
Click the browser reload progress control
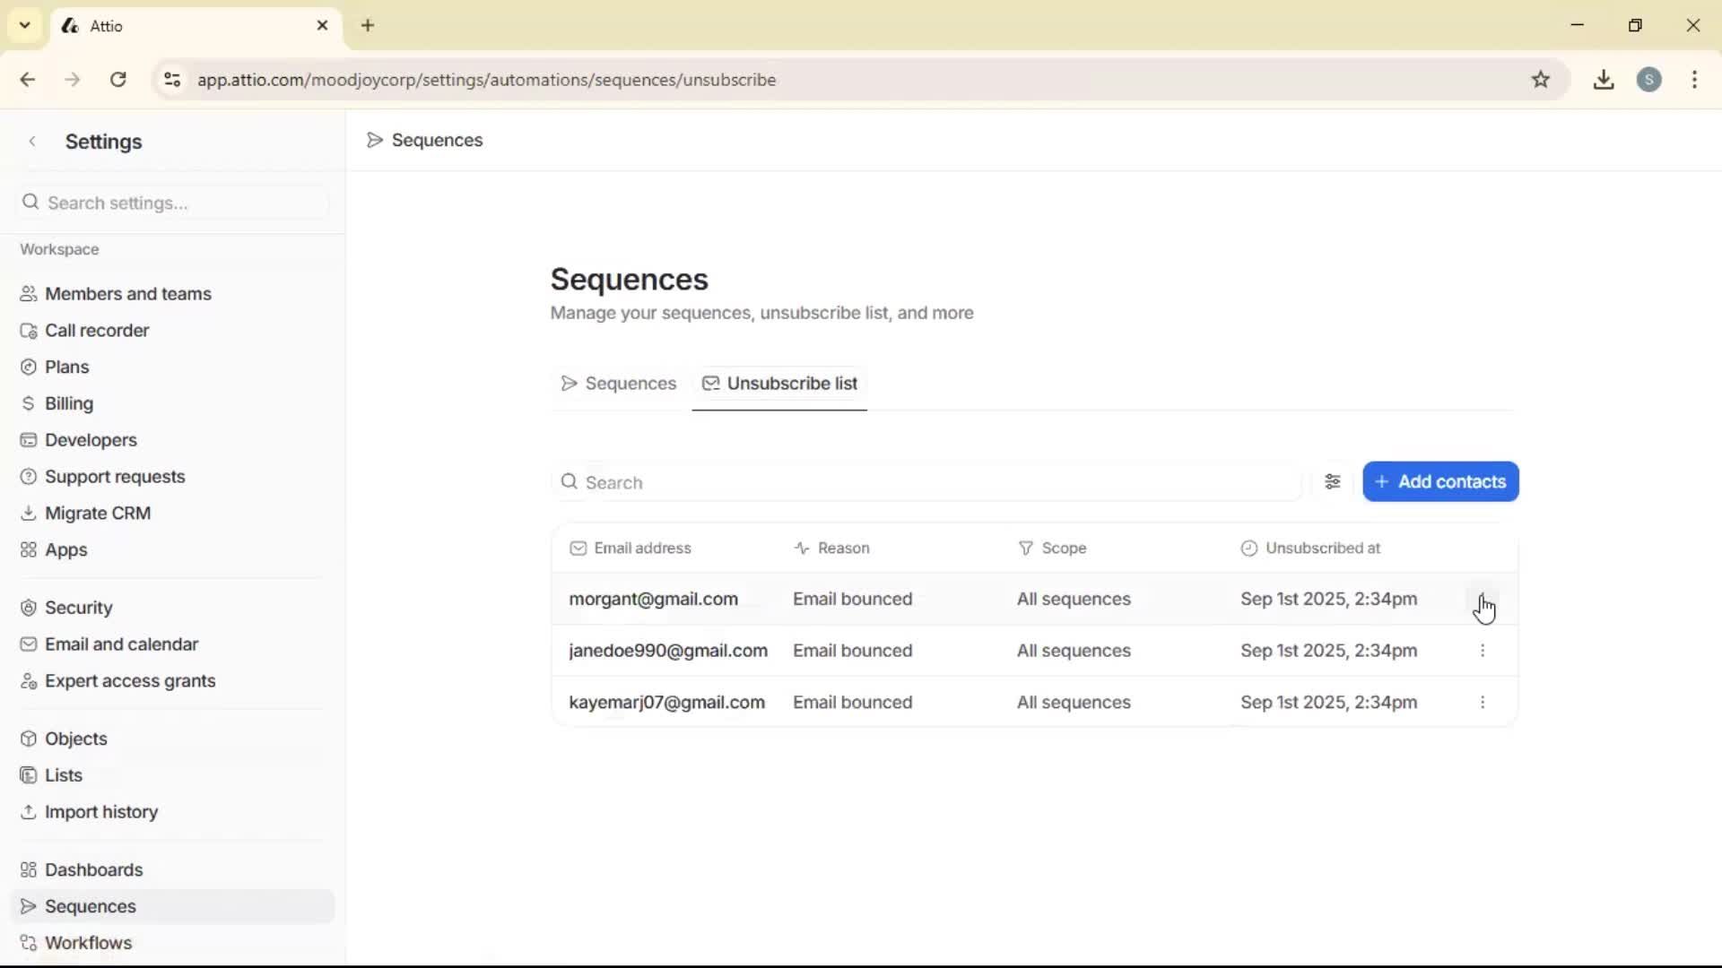[x=117, y=79]
